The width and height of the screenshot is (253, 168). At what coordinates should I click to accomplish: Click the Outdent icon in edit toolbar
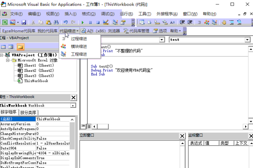[x=190, y=22]
